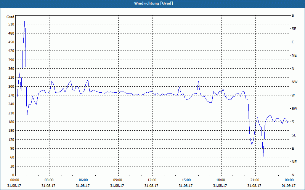Click the 'Windrichtung [Grad]' chart title
The height and width of the screenshot is (190, 305).
[154, 3]
